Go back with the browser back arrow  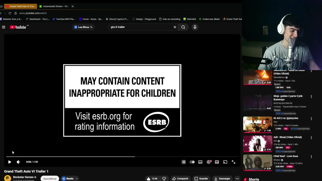1,13
